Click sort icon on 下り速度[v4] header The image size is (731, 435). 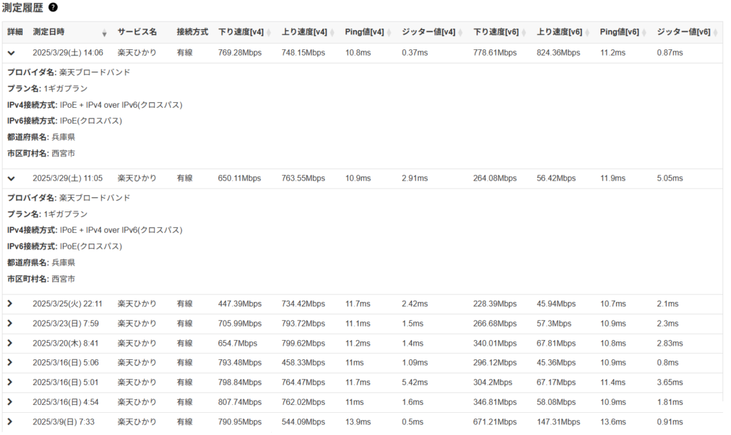pos(268,33)
